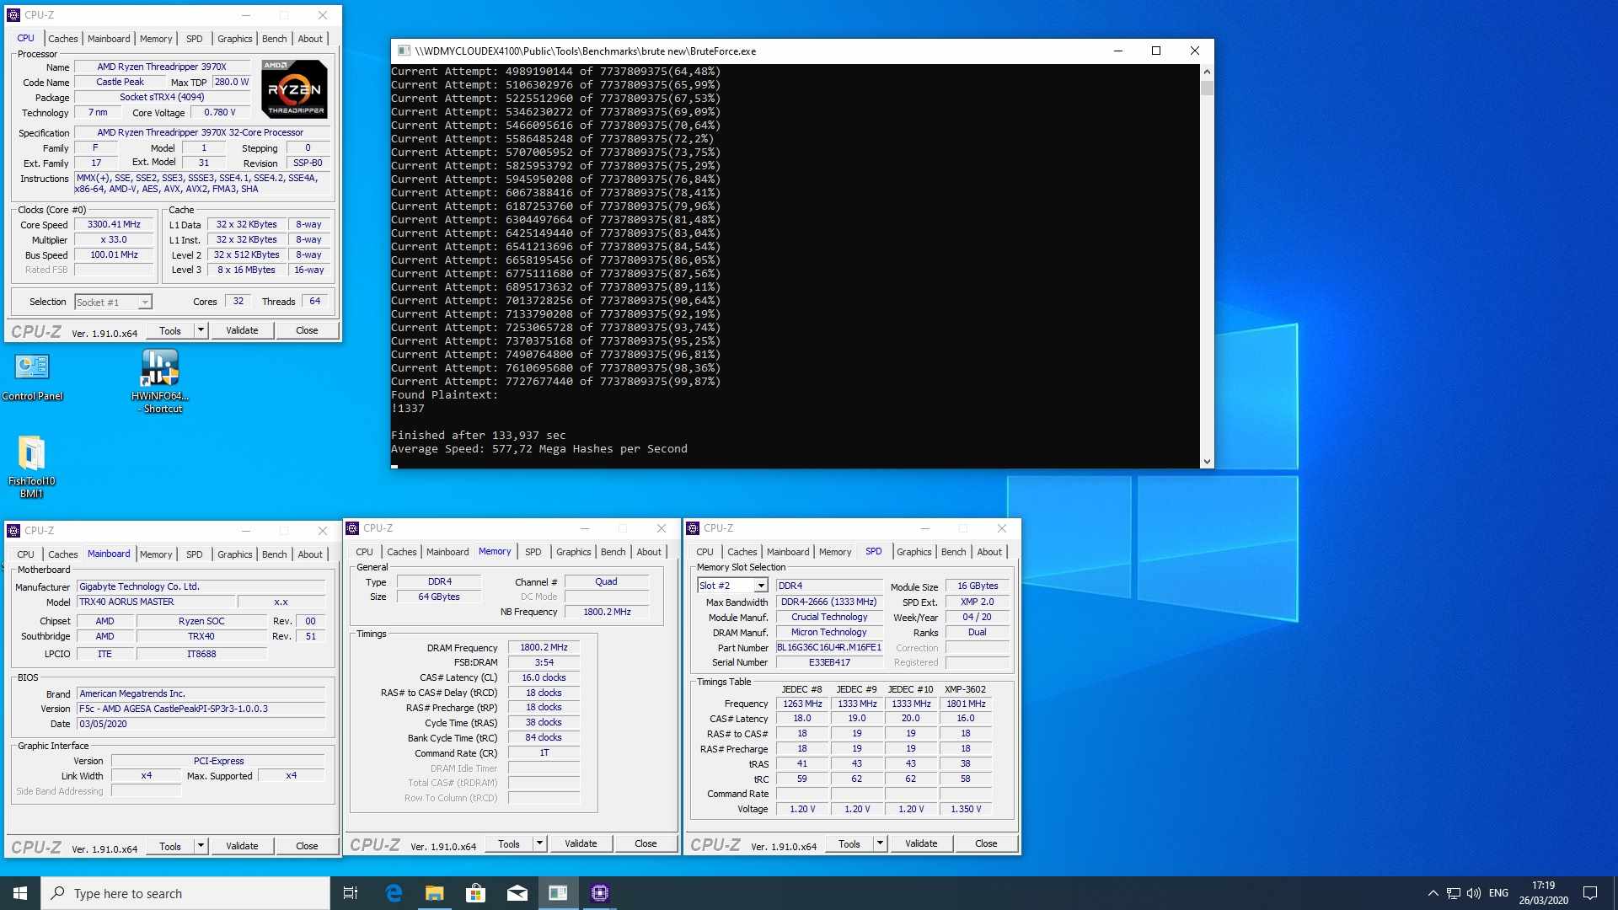Screen dimensions: 1618x910
Task: Expand the Tools dropdown arrow in top CPU-Z
Action: [201, 330]
